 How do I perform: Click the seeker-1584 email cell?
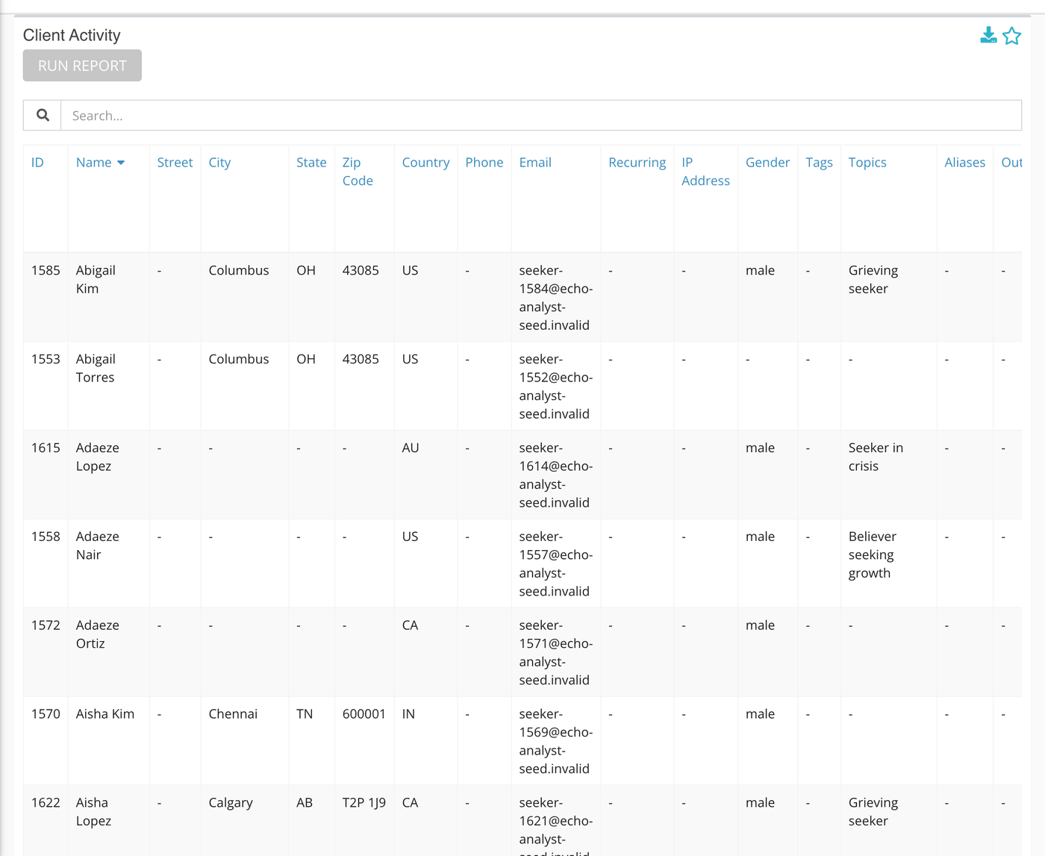(x=556, y=298)
